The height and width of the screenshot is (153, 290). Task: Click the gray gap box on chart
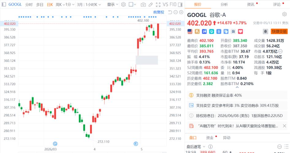pyautogui.click(x=147, y=60)
